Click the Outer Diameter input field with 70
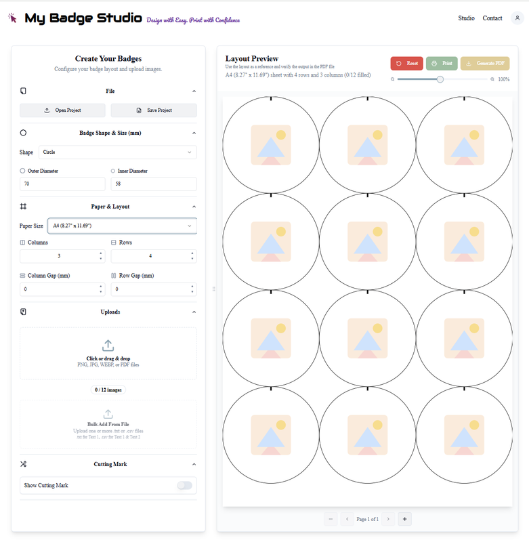The height and width of the screenshot is (542, 529). click(62, 184)
